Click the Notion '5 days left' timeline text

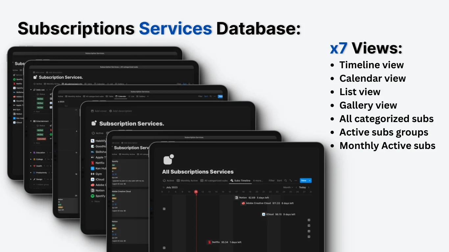(263, 198)
